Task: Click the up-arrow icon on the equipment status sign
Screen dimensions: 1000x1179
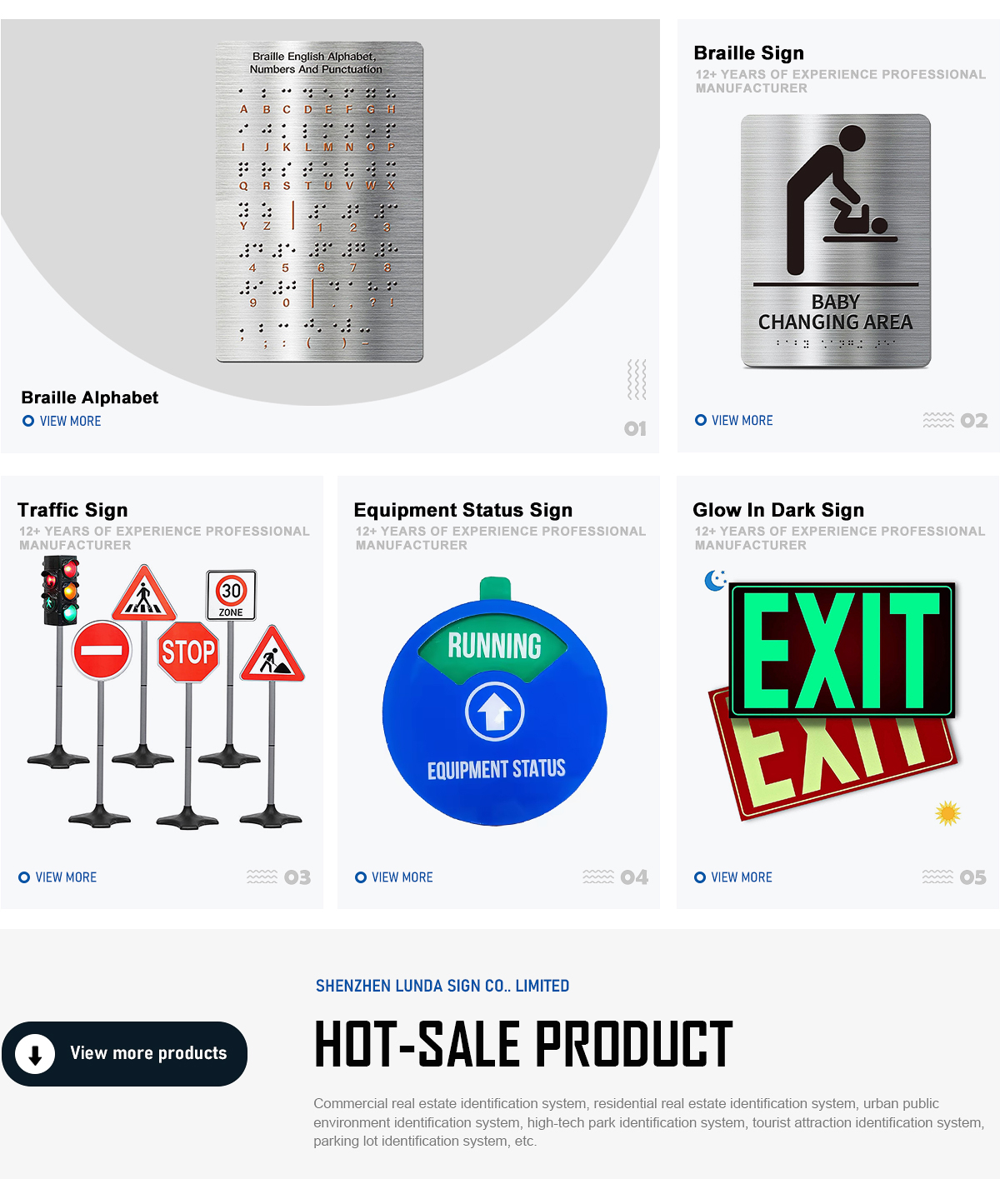Action: (x=495, y=712)
